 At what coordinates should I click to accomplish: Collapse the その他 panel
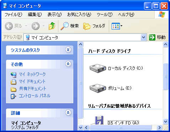tap(68, 64)
